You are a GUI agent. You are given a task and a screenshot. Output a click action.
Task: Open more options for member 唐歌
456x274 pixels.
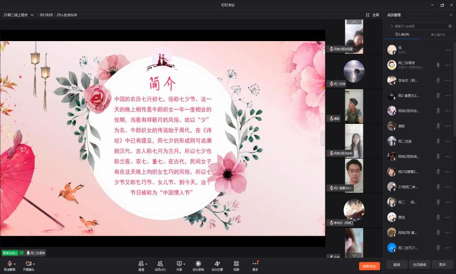pyautogui.click(x=448, y=126)
